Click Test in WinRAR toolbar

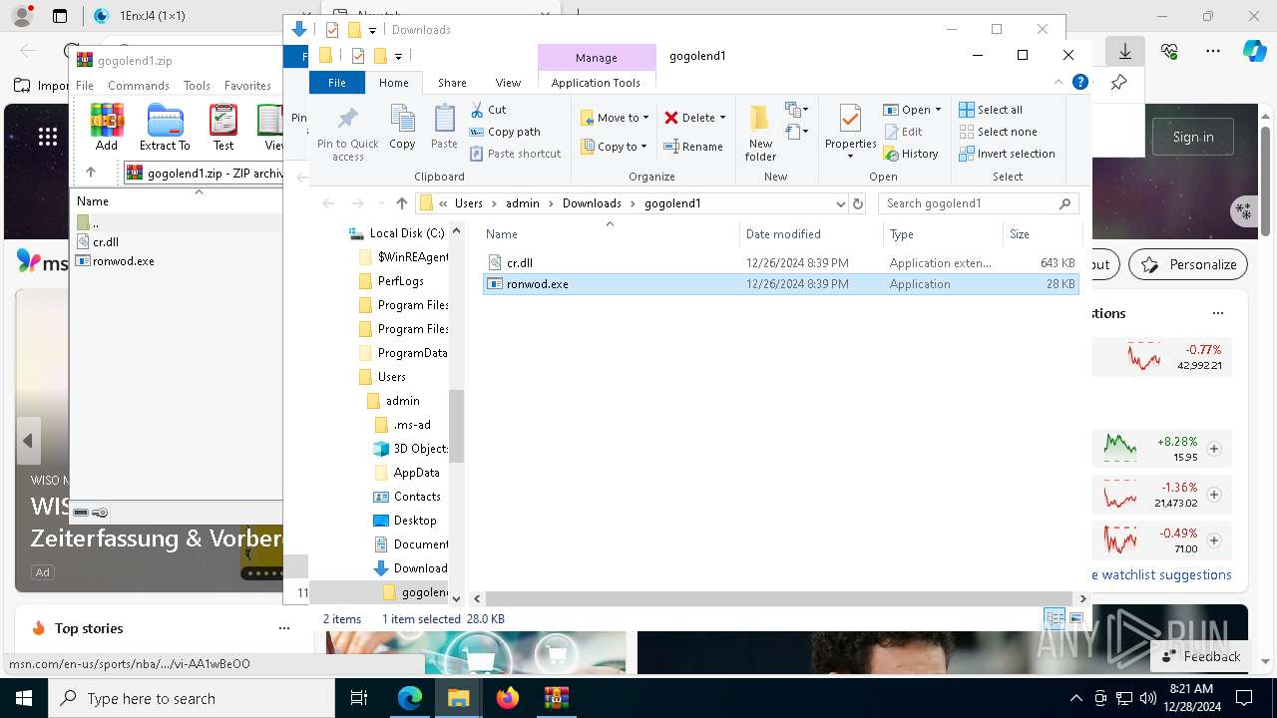click(223, 127)
